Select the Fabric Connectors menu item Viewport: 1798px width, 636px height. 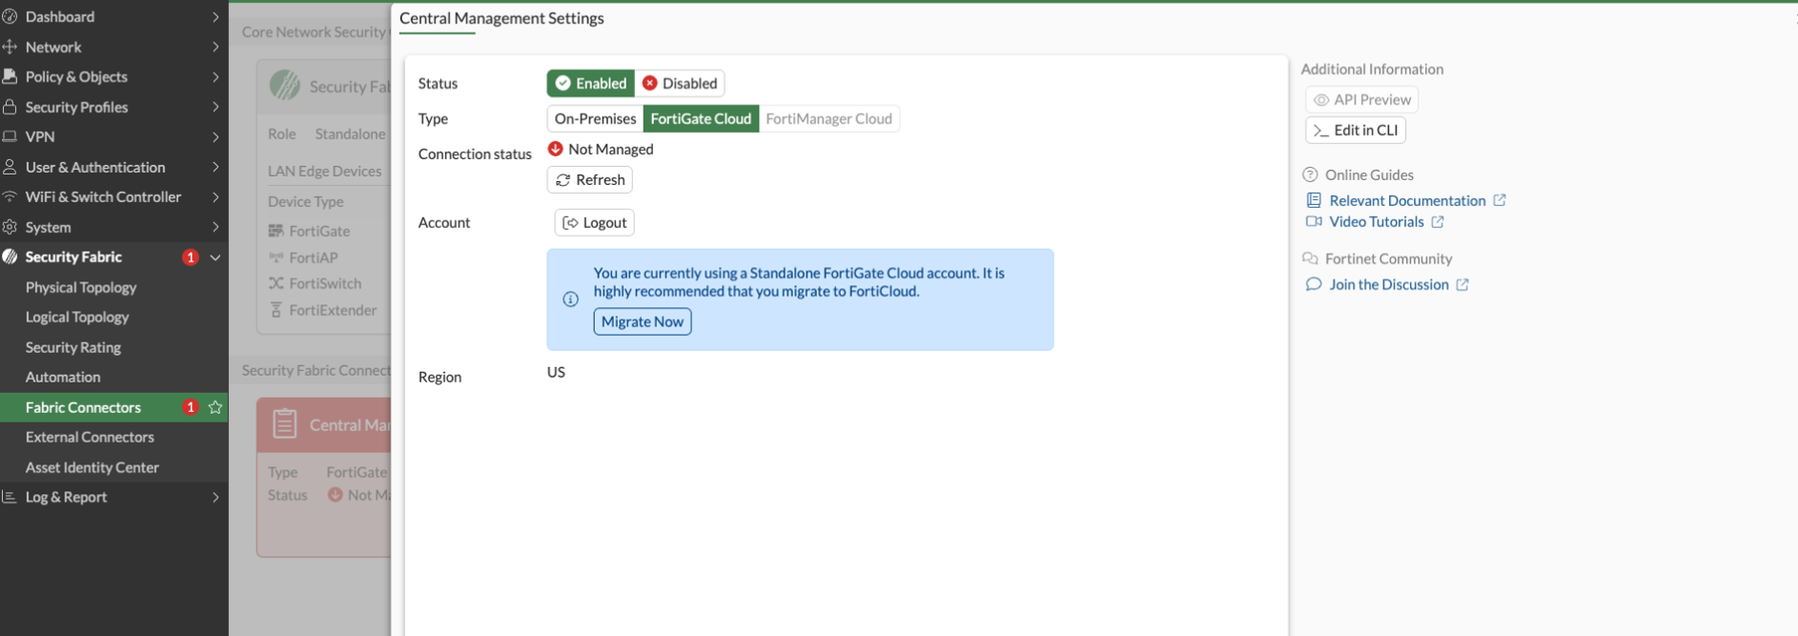pos(114,407)
